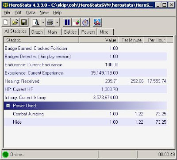Click the Print Preview magnifier icon
This screenshot has height=160, width=177.
[x=36, y=22]
